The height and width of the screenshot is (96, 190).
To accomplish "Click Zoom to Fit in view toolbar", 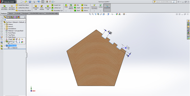I will point(90,14).
